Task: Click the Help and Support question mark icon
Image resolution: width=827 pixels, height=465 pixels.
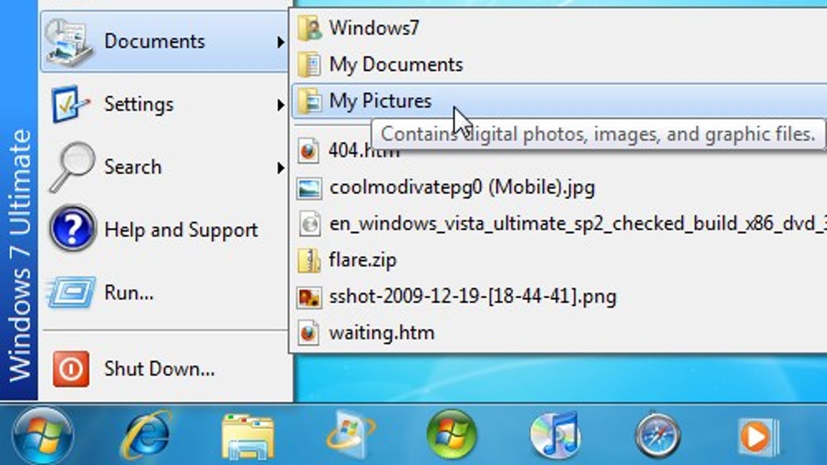Action: [x=72, y=228]
